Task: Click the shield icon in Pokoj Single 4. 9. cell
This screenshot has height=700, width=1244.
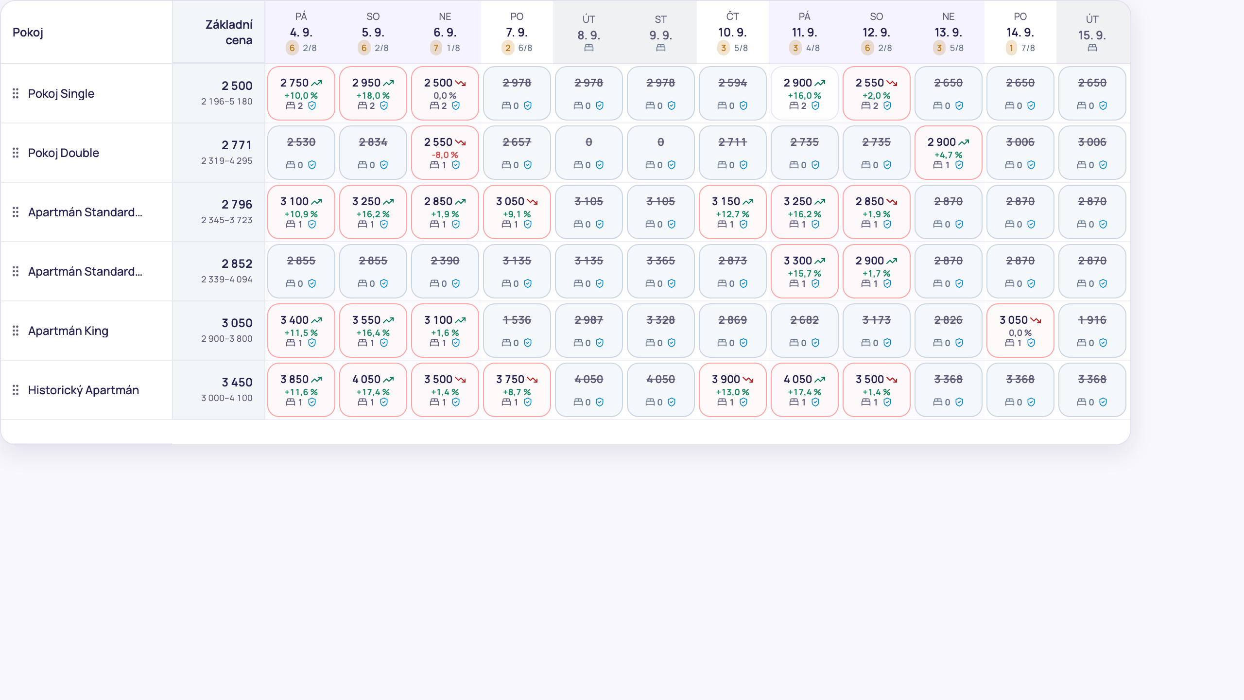Action: (x=312, y=105)
